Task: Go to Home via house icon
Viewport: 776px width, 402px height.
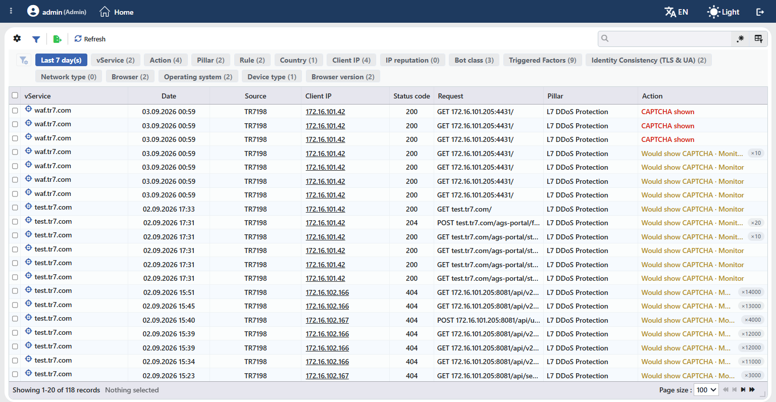Action: point(105,12)
